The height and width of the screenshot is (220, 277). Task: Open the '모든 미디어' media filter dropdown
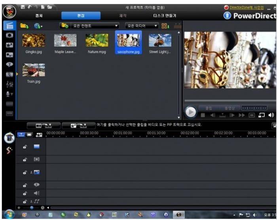(142, 26)
